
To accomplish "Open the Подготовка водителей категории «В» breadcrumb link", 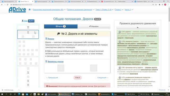I will coord(48,10).
